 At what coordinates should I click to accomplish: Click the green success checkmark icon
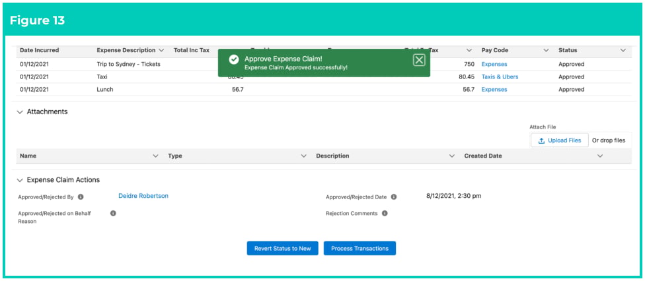[234, 60]
